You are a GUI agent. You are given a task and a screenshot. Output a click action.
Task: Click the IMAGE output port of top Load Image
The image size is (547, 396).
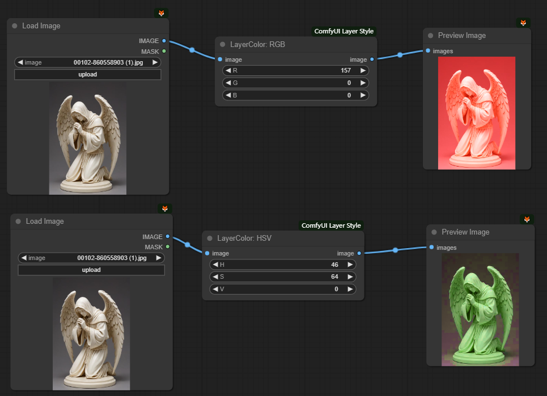[164, 41]
